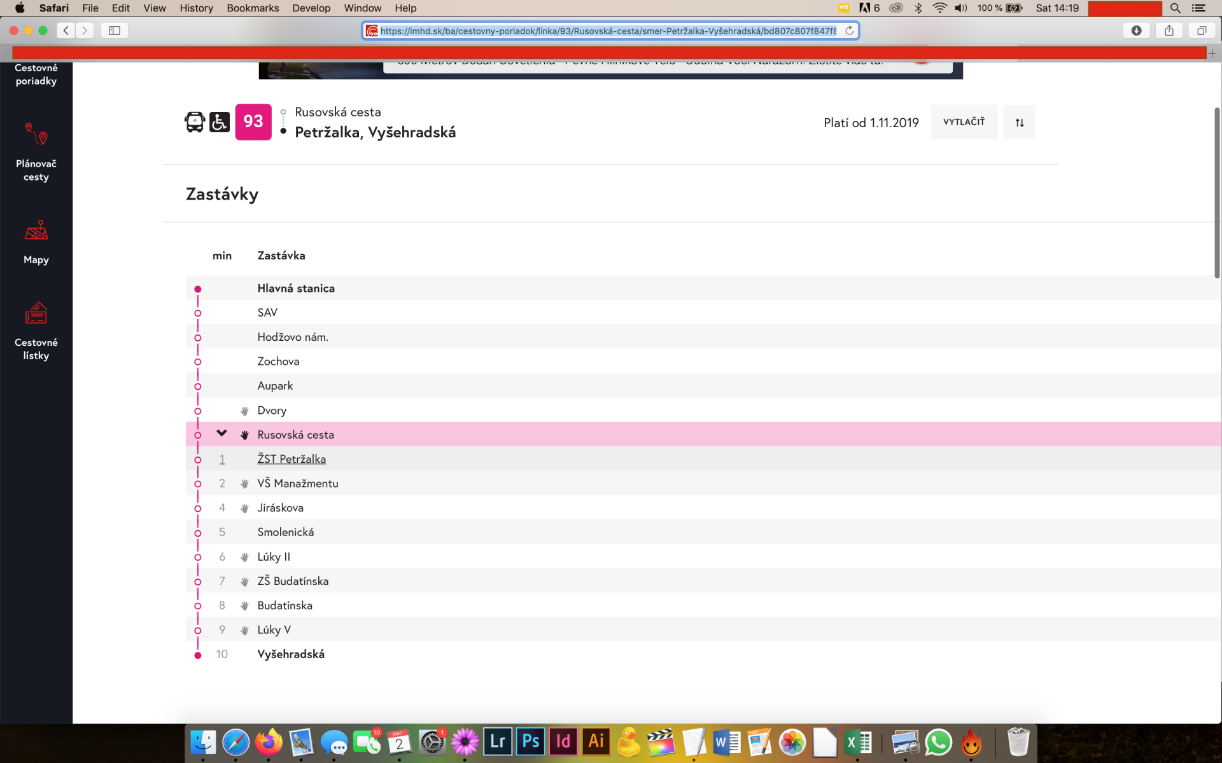Click the Safari URL address field

click(x=608, y=31)
